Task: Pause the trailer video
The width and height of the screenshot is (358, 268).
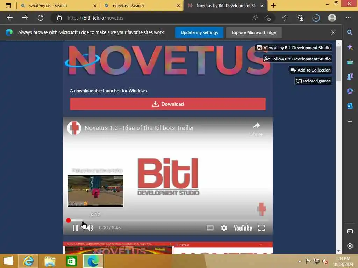Action: [x=75, y=228]
